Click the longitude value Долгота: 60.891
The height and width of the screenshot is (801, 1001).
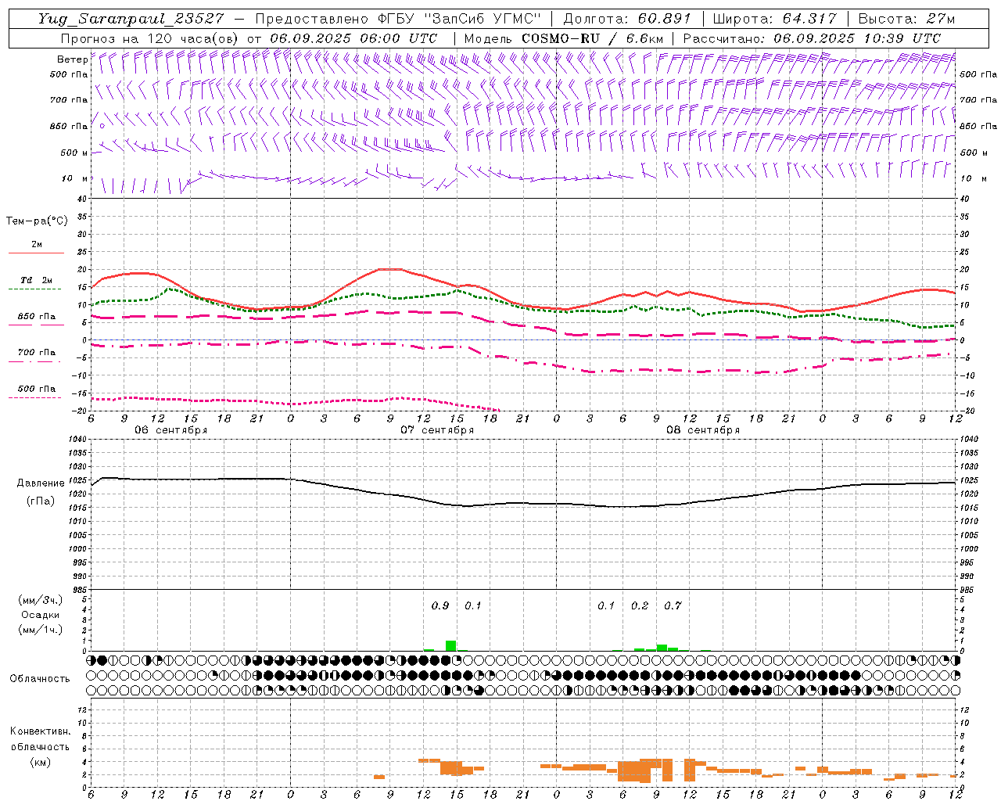pos(627,19)
